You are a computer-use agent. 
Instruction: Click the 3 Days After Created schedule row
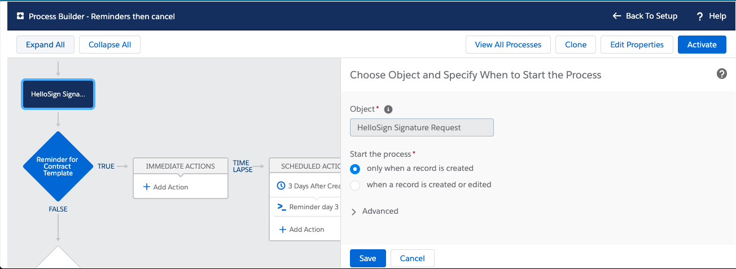[305, 186]
